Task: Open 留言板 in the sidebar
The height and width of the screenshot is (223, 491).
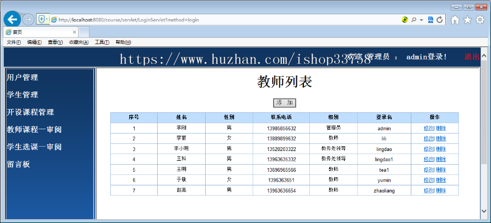Action: [x=19, y=164]
